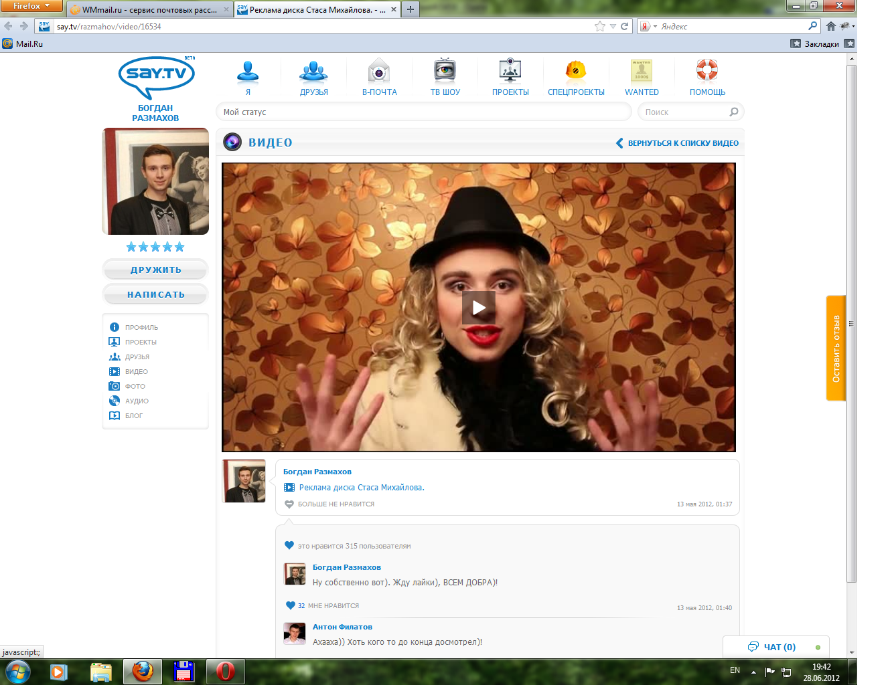Click the АУДИО icon in sidebar

[114, 401]
